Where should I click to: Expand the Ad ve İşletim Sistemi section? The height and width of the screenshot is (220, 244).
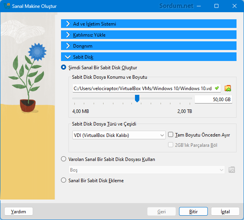coord(149,24)
